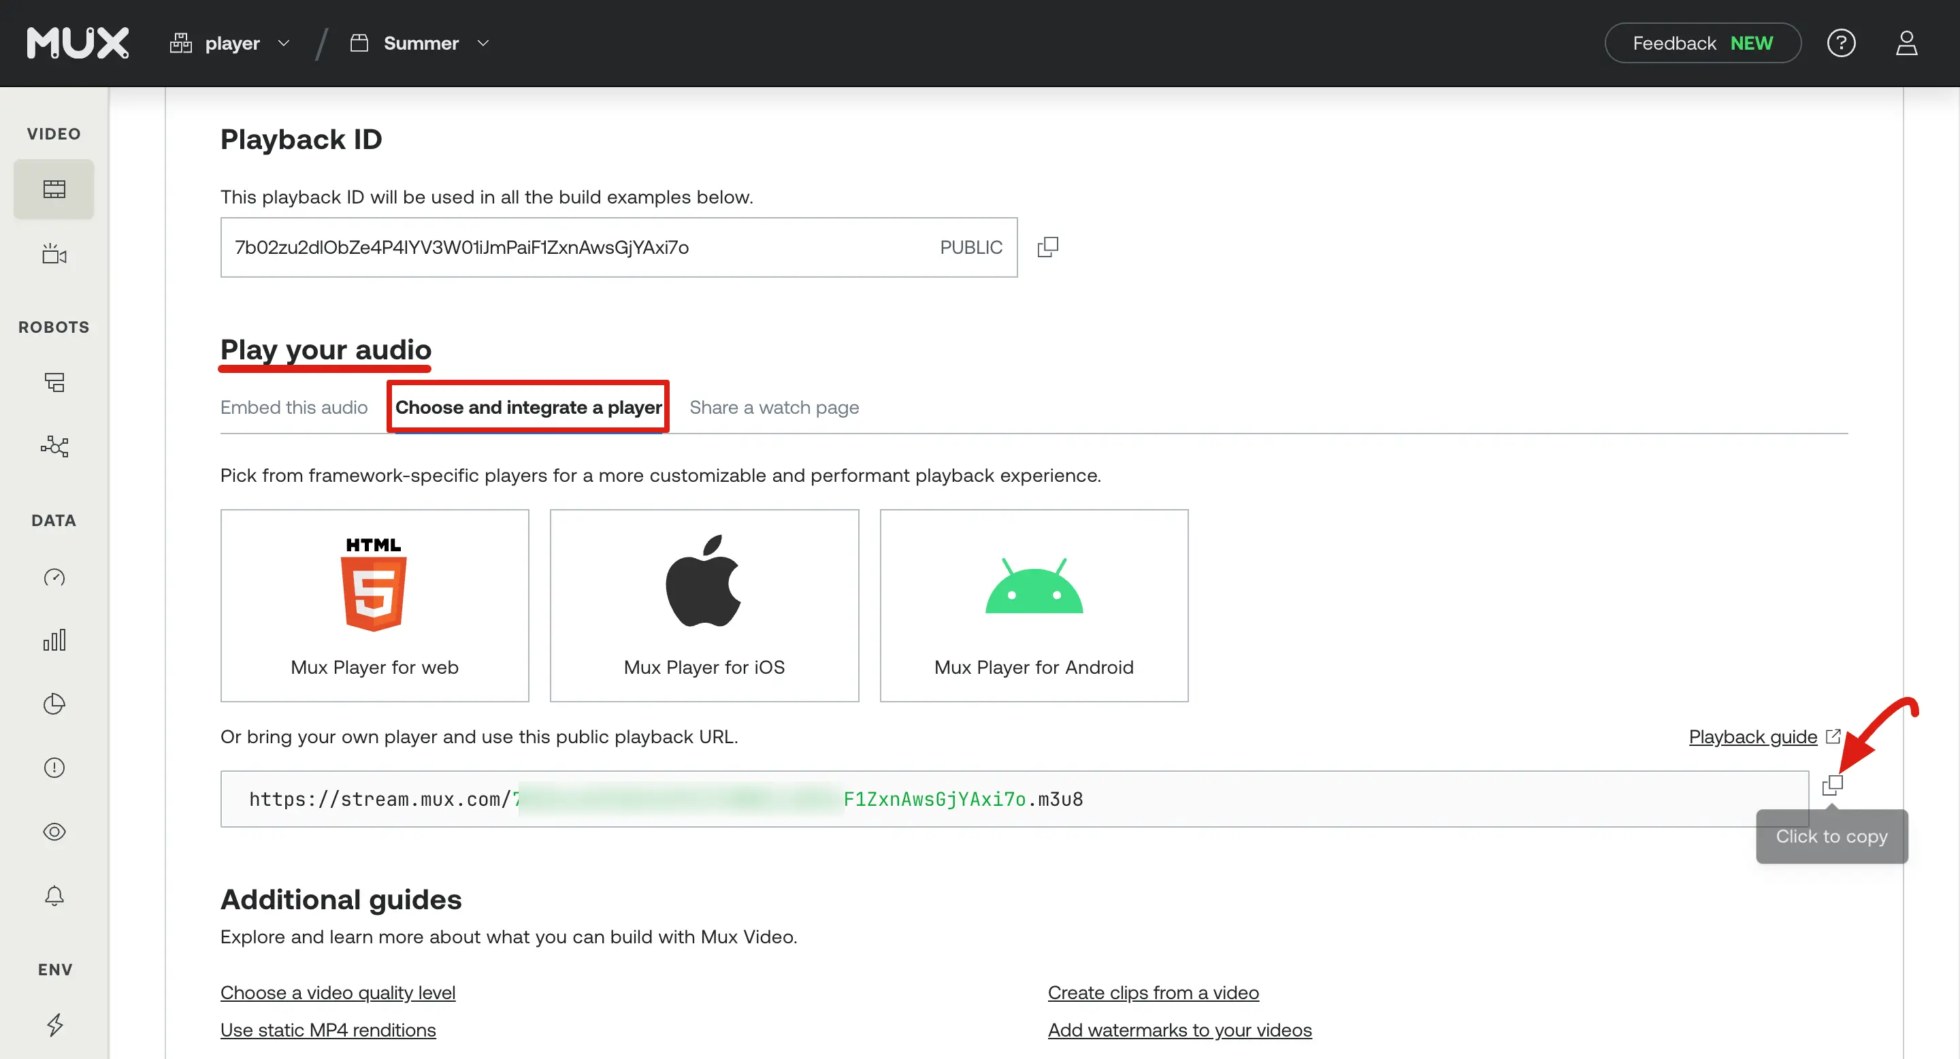Switch to Embed this audio tab
The width and height of the screenshot is (1960, 1059).
294,407
